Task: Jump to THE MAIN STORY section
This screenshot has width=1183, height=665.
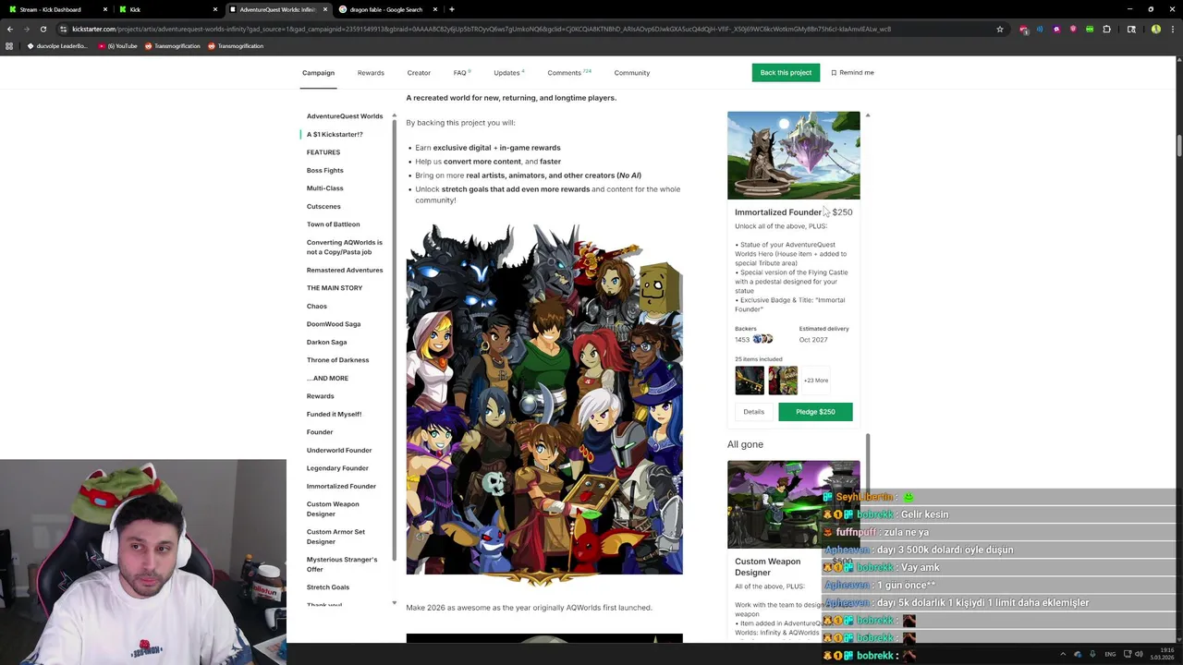Action: tap(335, 288)
